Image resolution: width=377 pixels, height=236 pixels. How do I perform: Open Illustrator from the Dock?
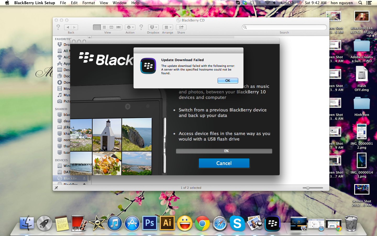[x=167, y=223]
